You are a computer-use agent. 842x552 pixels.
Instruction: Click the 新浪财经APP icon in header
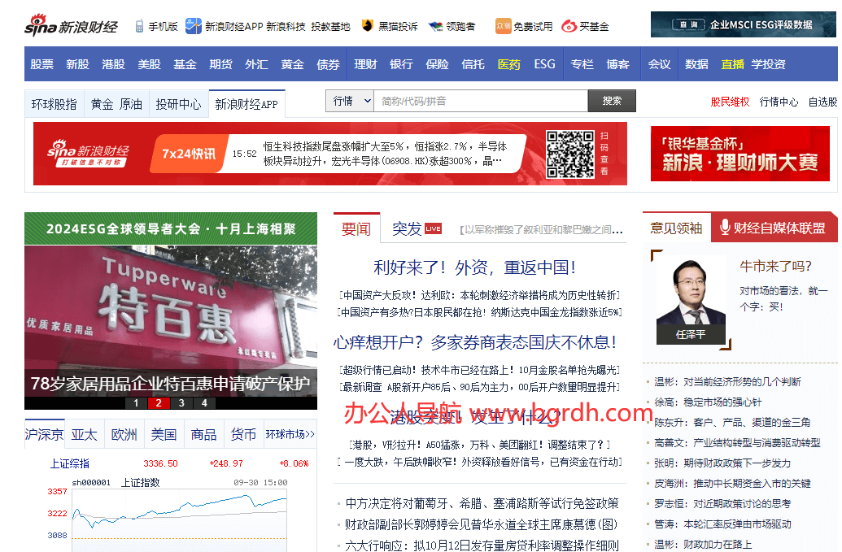(x=194, y=26)
